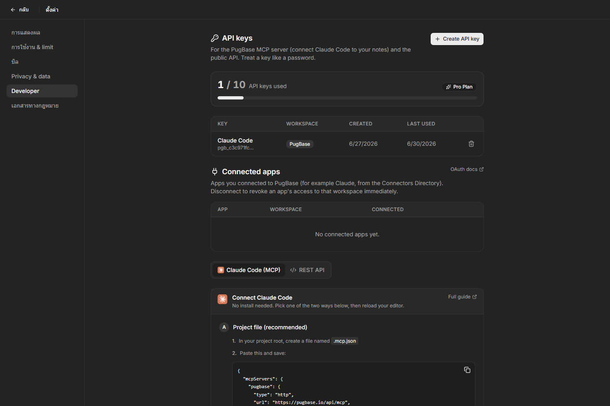The width and height of the screenshot is (610, 406).
Task: Go back with กลับ button
Action: [x=20, y=10]
